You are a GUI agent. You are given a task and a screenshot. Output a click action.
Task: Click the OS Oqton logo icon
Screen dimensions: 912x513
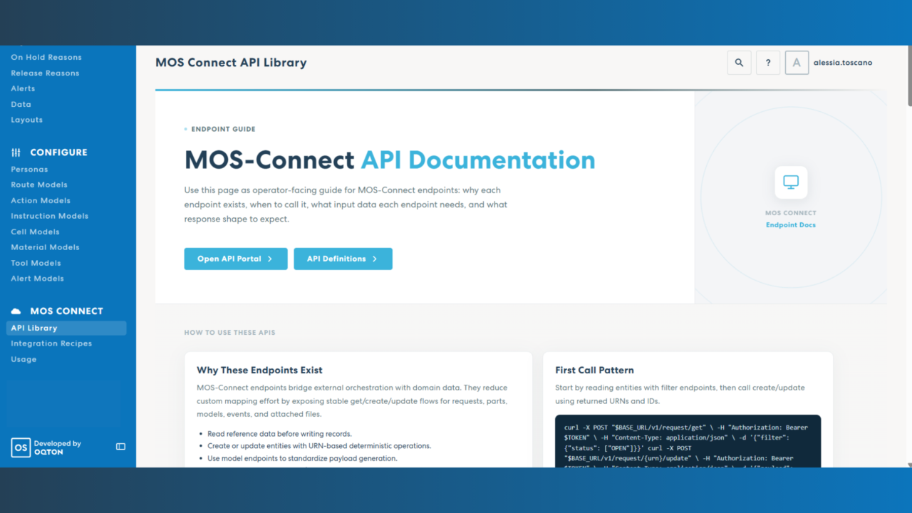[21, 447]
